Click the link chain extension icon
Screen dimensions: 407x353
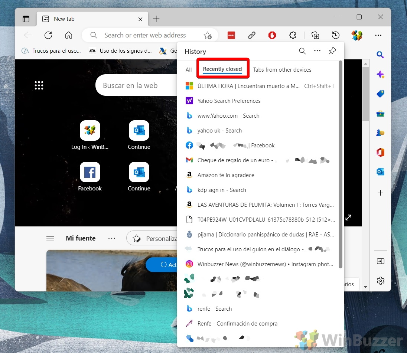[x=251, y=35]
